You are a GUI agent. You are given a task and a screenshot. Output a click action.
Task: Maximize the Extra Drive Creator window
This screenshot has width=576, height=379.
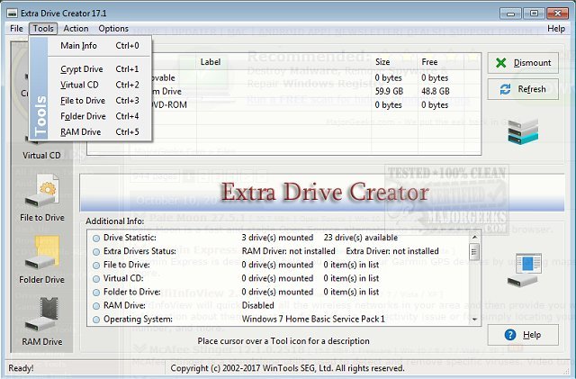[534, 14]
